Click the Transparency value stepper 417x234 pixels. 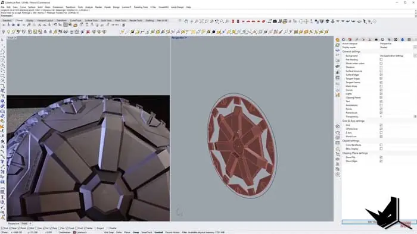click(x=415, y=116)
